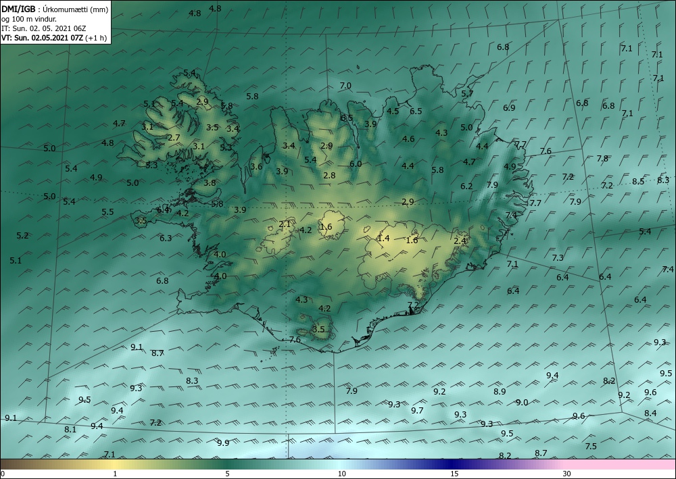Click the map value 2.7
This screenshot has width=676, height=479.
pos(174,138)
